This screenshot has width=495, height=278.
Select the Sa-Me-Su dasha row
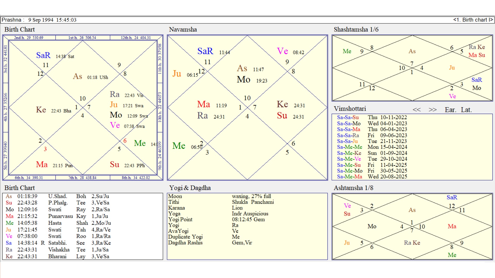[x=372, y=165]
